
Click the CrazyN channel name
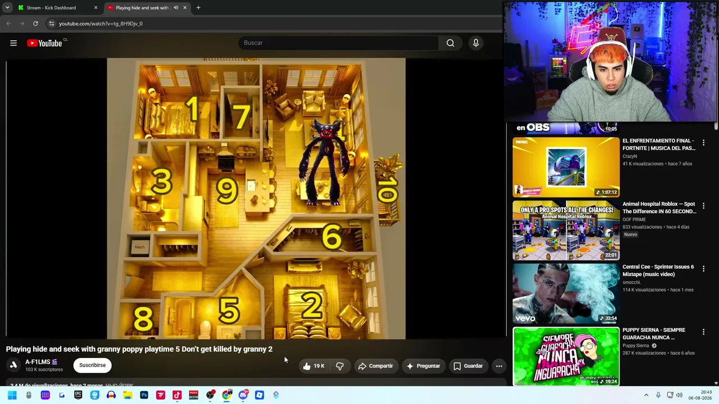pos(630,157)
